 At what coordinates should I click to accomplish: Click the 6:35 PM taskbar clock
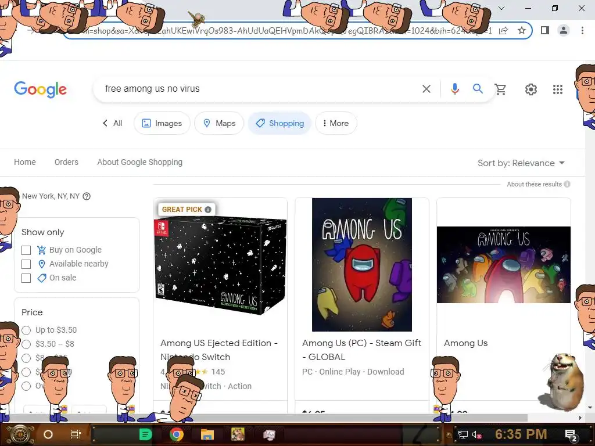[x=521, y=434]
